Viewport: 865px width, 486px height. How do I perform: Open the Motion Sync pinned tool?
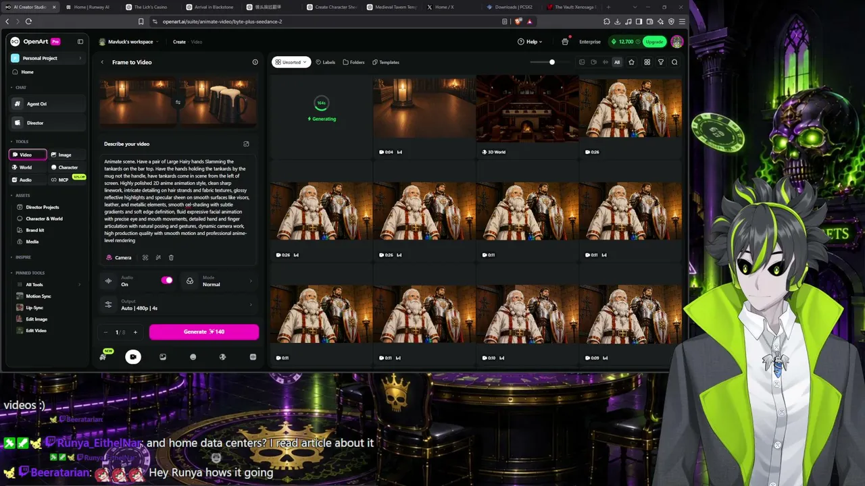(x=39, y=296)
